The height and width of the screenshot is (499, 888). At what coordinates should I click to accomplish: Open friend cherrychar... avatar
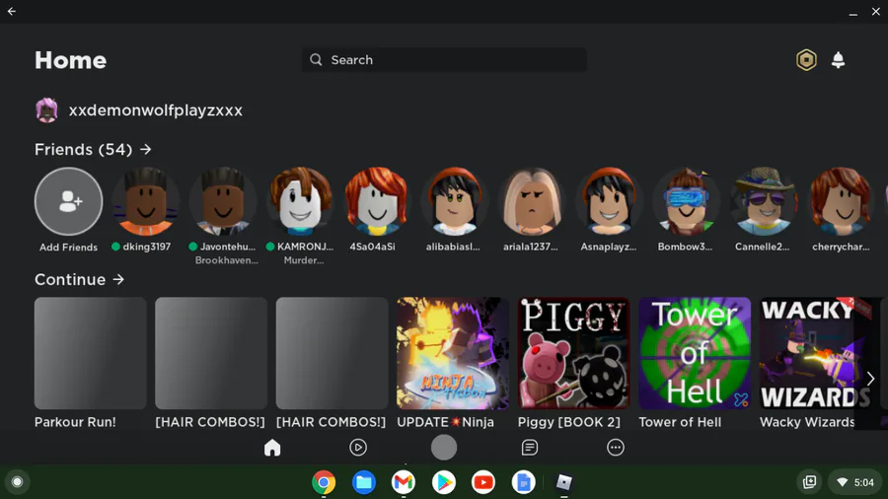click(841, 201)
